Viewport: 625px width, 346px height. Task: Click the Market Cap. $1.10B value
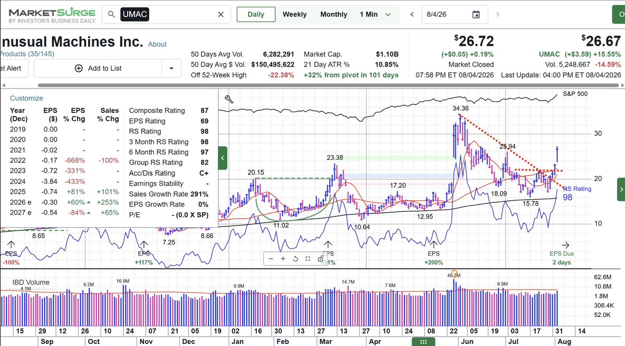point(387,55)
